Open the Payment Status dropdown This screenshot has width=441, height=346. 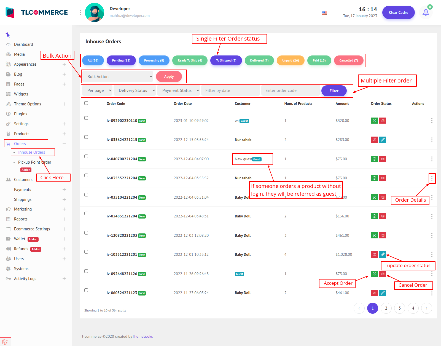179,91
